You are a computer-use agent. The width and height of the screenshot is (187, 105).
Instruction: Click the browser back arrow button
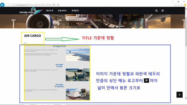2,5
